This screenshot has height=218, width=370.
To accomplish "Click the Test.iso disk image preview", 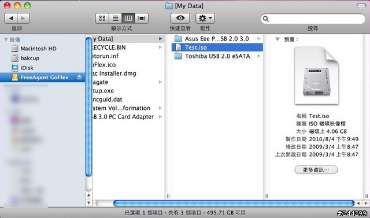I will point(316,76).
